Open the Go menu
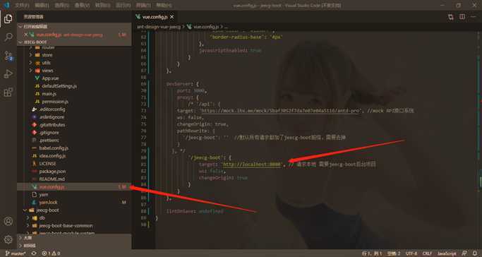482x257 pixels. click(x=102, y=5)
